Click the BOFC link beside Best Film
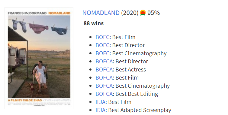Screen dimensions: 228x115 [102, 37]
